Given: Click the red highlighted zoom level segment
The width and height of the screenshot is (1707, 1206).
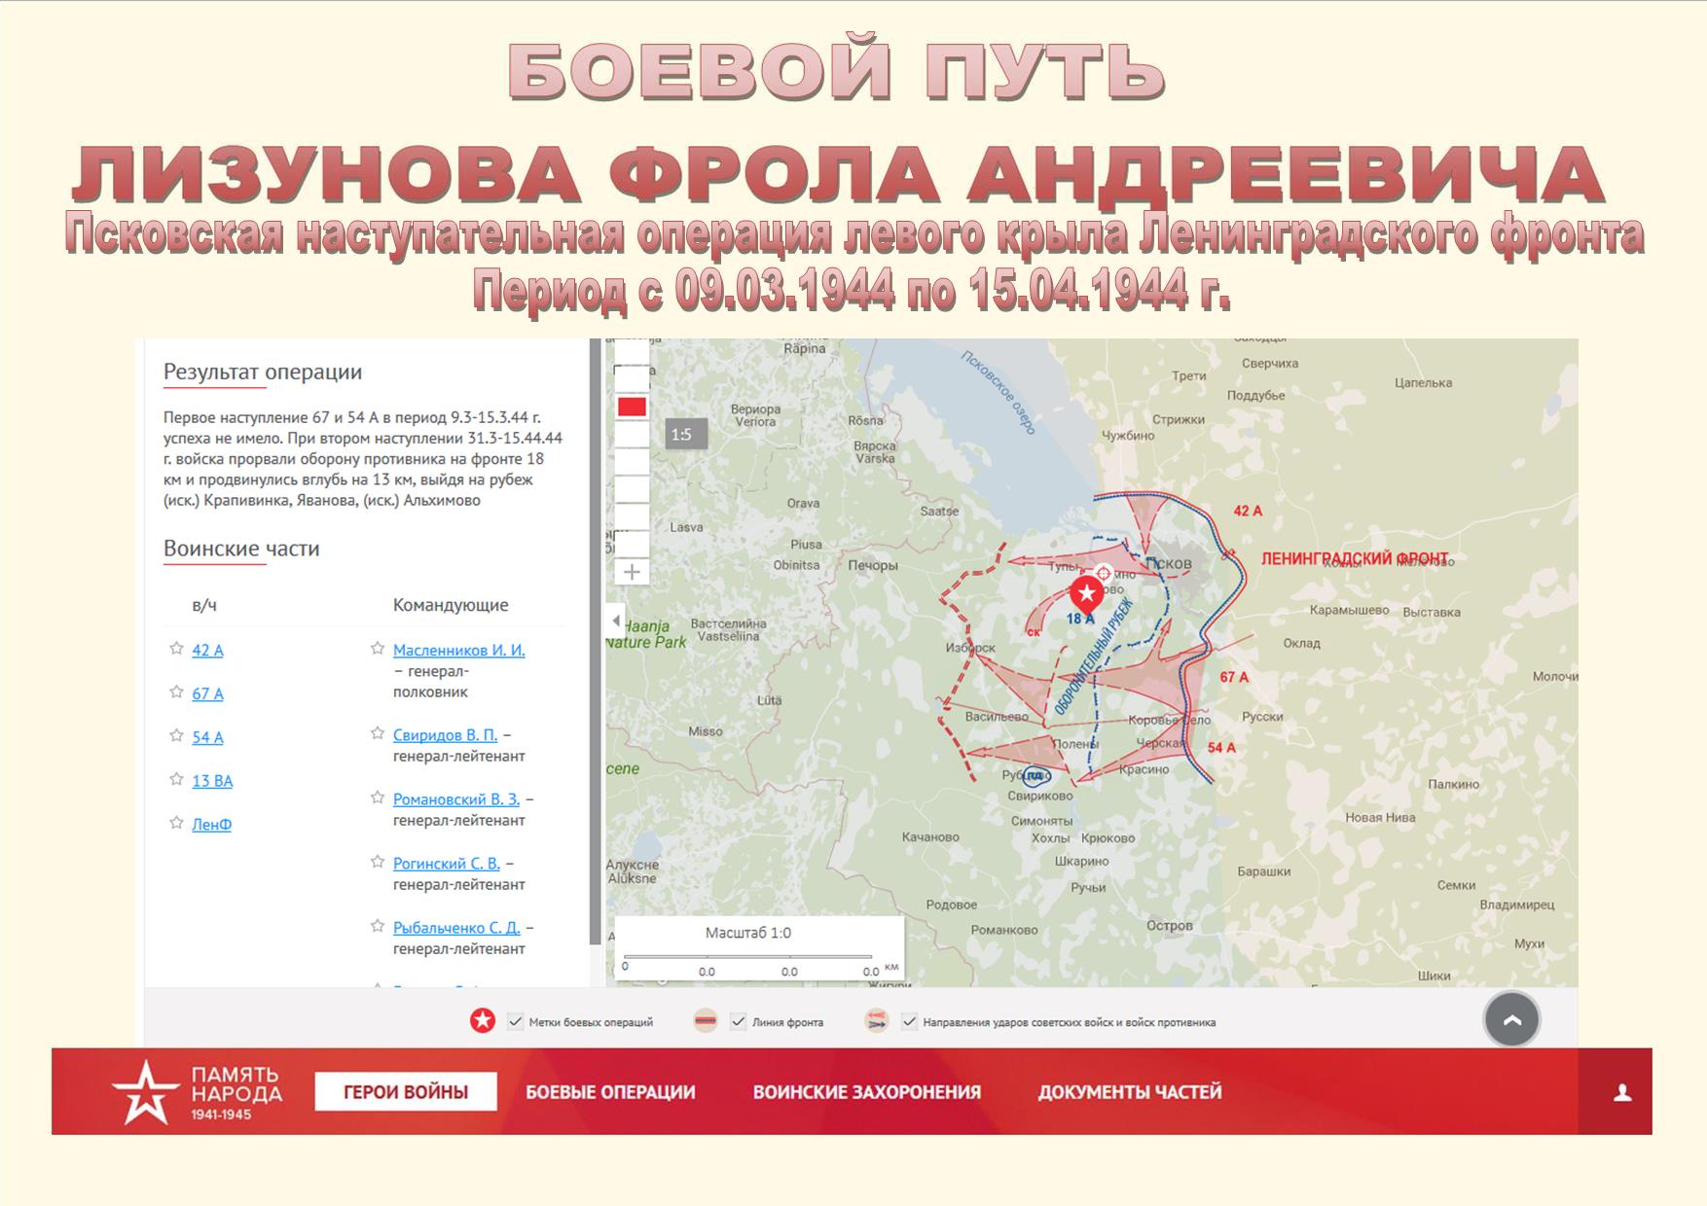Looking at the screenshot, I should 632,407.
